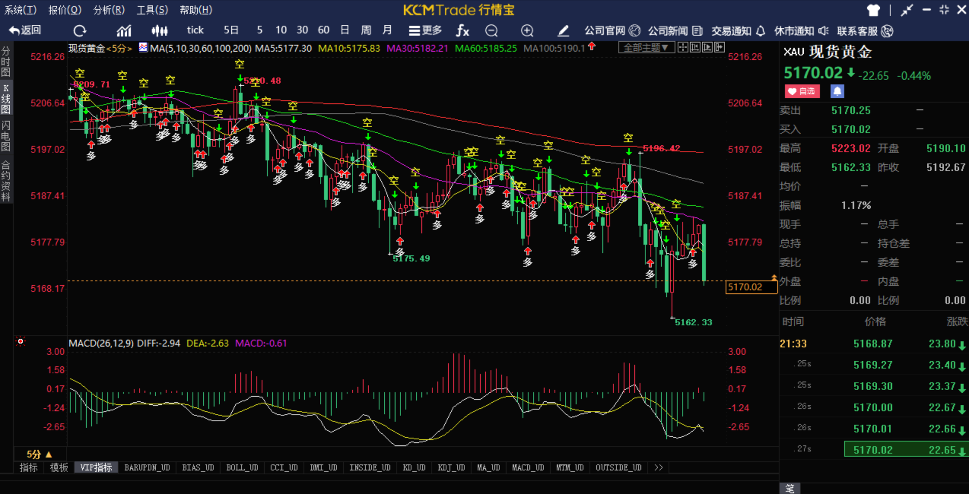Open the fx indicator formula tool
The width and height of the screenshot is (969, 494).
[462, 31]
